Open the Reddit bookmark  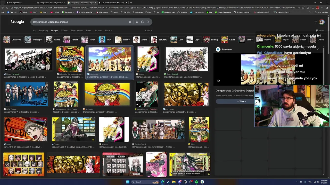coord(114,12)
